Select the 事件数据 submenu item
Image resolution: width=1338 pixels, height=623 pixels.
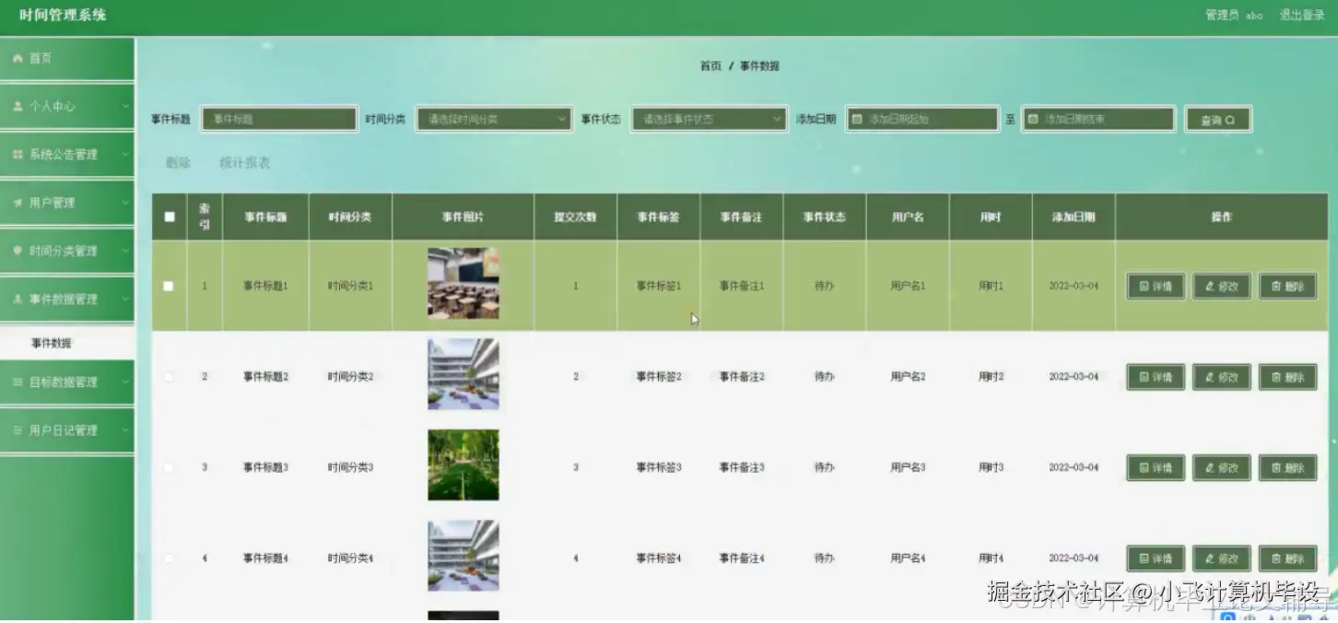coord(67,343)
